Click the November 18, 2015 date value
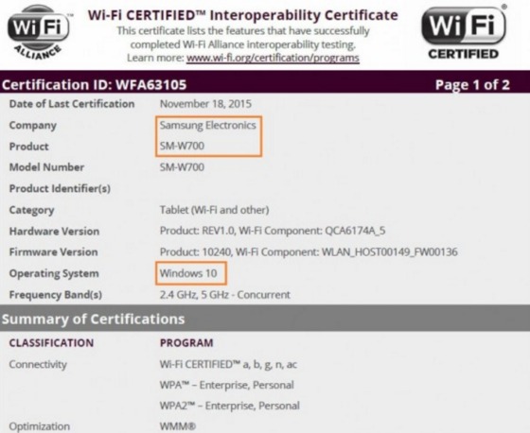Viewport: 530px width, 433px height. [x=205, y=104]
